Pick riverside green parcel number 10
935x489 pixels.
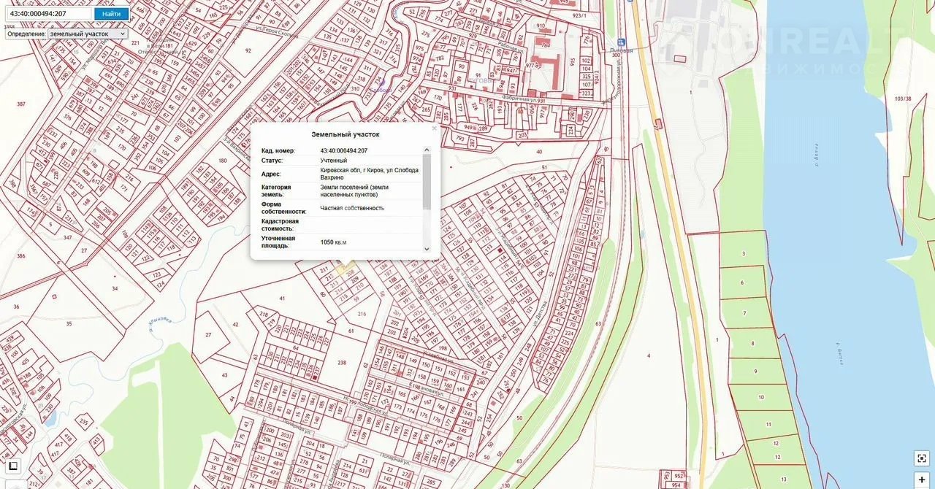point(760,397)
